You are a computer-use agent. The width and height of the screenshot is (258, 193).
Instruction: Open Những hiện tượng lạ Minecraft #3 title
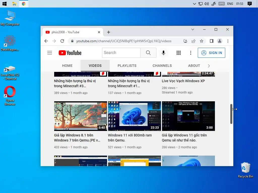75,83
